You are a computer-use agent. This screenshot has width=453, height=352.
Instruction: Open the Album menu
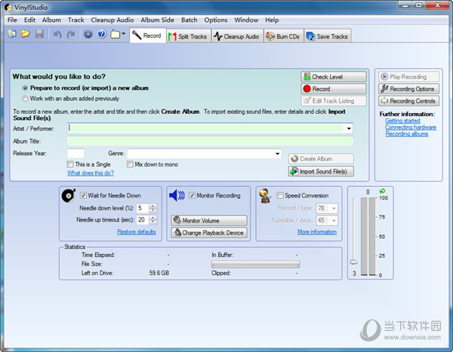[x=51, y=20]
